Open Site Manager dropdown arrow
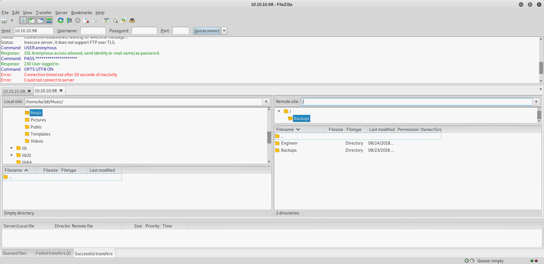Image resolution: width=544 pixels, height=264 pixels. tap(12, 20)
